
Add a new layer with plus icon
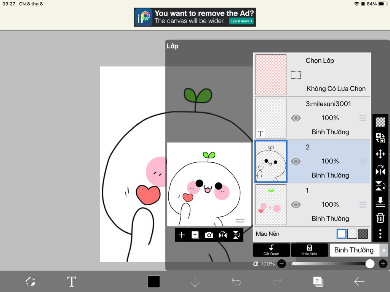click(182, 235)
